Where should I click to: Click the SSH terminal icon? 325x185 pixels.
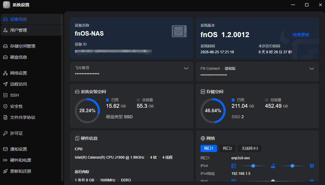tap(5, 95)
